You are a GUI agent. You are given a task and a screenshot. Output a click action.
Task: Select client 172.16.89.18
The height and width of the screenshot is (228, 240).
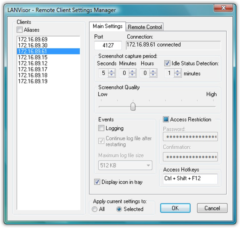click(x=48, y=75)
